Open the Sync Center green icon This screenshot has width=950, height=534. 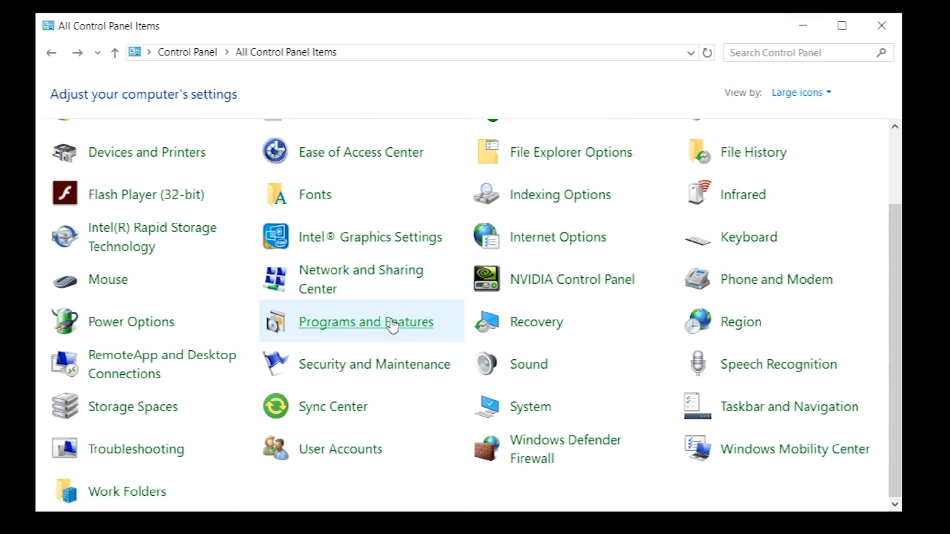[x=276, y=406]
